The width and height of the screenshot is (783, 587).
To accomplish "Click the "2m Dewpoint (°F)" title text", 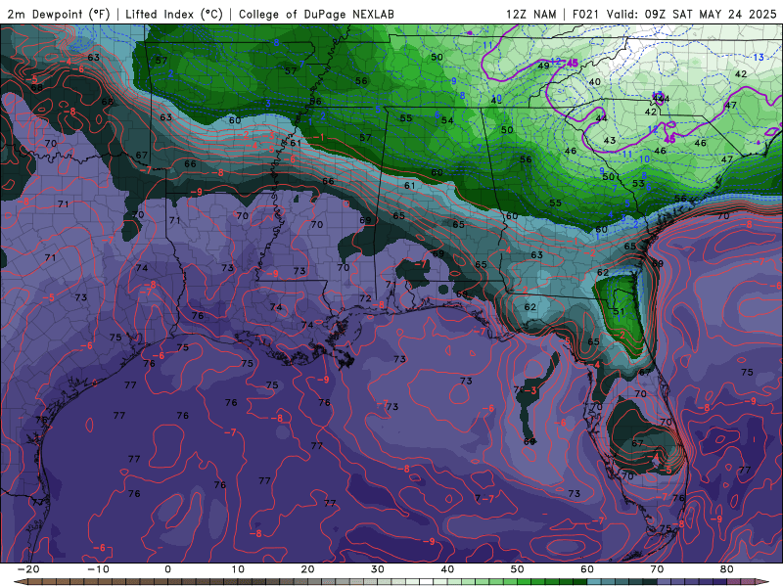I will pyautogui.click(x=58, y=14).
